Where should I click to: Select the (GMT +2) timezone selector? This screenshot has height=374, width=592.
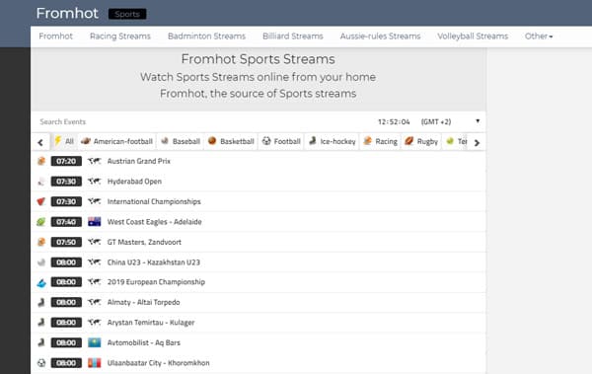click(x=436, y=121)
